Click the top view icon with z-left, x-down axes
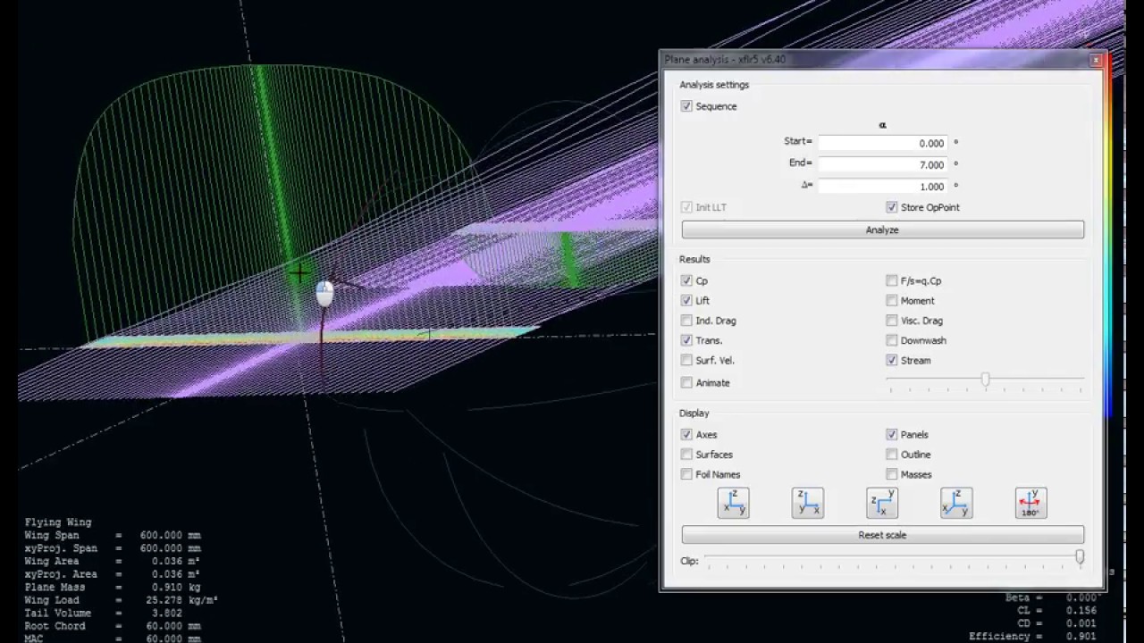Image resolution: width=1144 pixels, height=643 pixels. [882, 503]
